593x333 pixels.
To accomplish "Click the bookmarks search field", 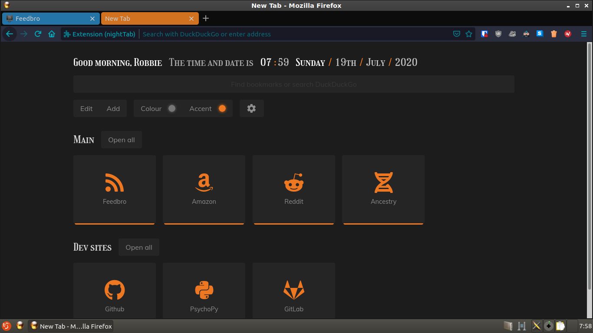I will [x=293, y=84].
